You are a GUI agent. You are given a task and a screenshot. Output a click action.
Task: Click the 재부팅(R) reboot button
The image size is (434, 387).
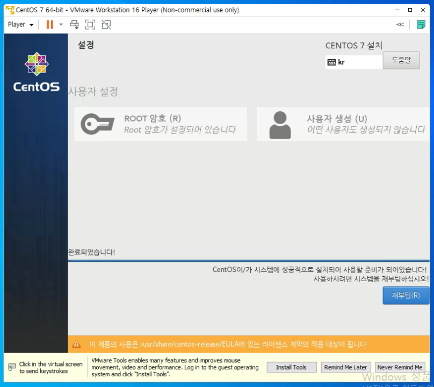pyautogui.click(x=406, y=295)
